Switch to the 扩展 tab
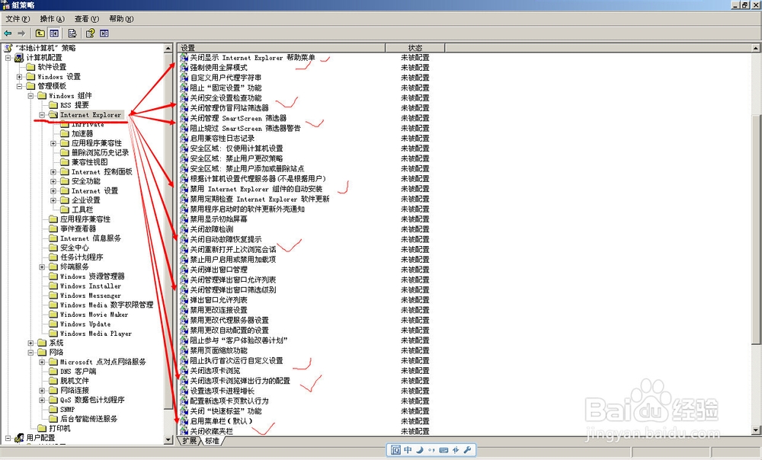762x460 pixels. click(189, 440)
